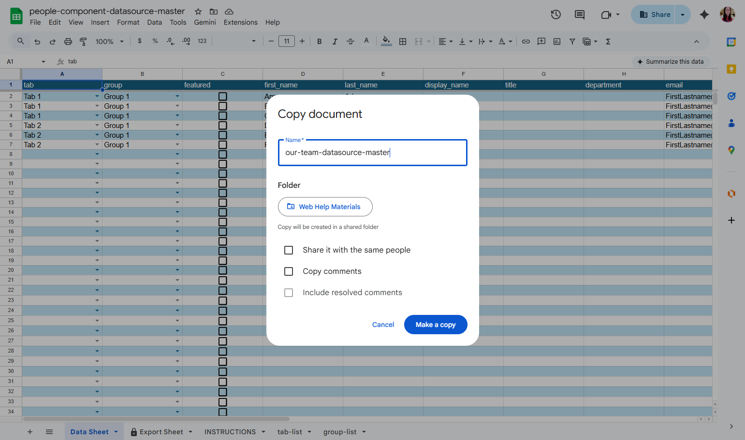The image size is (745, 440).
Task: Toggle featured checkbox in row 30
Action: click(x=223, y=371)
